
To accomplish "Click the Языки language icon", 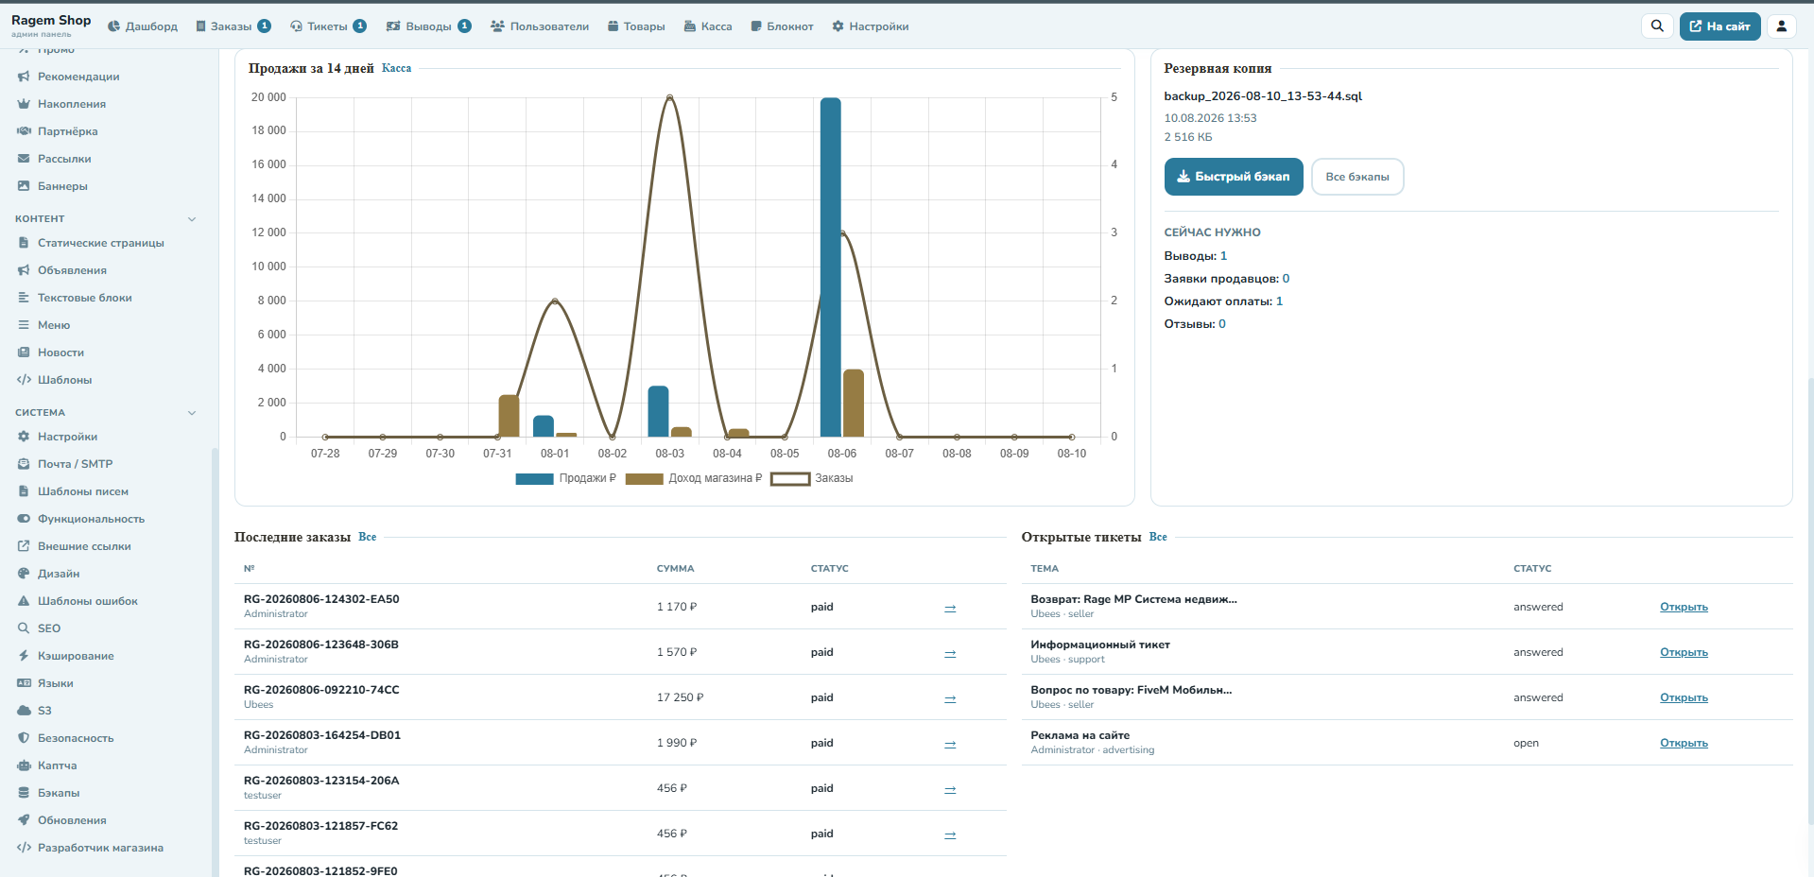I will pyautogui.click(x=24, y=683).
